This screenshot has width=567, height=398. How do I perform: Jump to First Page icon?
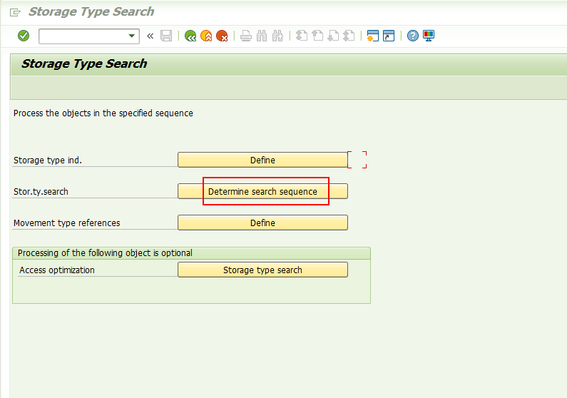(x=302, y=36)
